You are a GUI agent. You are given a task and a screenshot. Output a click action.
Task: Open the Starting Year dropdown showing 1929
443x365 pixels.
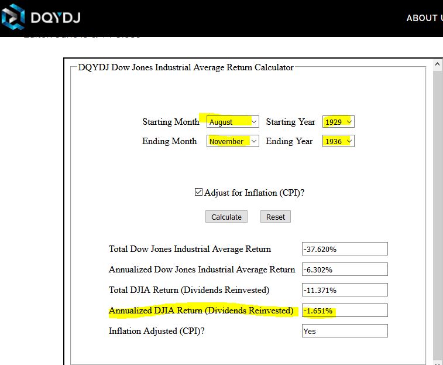[338, 122]
